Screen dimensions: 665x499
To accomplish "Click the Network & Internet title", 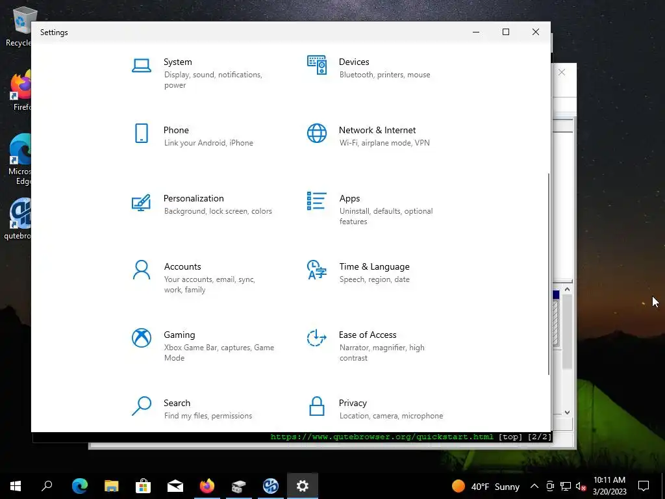I will click(x=377, y=130).
